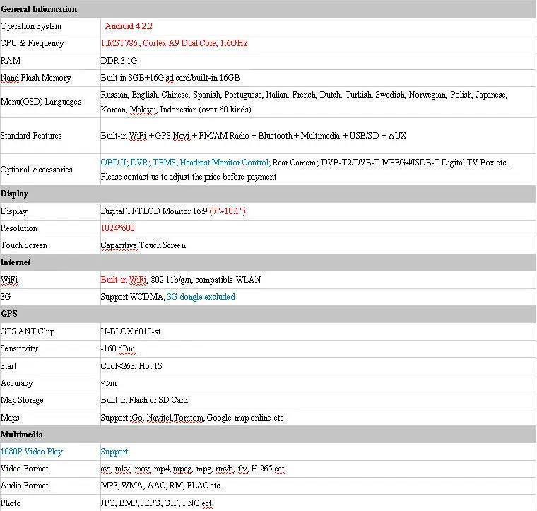Click the '<5m' accuracy value
The height and width of the screenshot is (511, 537).
(x=109, y=383)
